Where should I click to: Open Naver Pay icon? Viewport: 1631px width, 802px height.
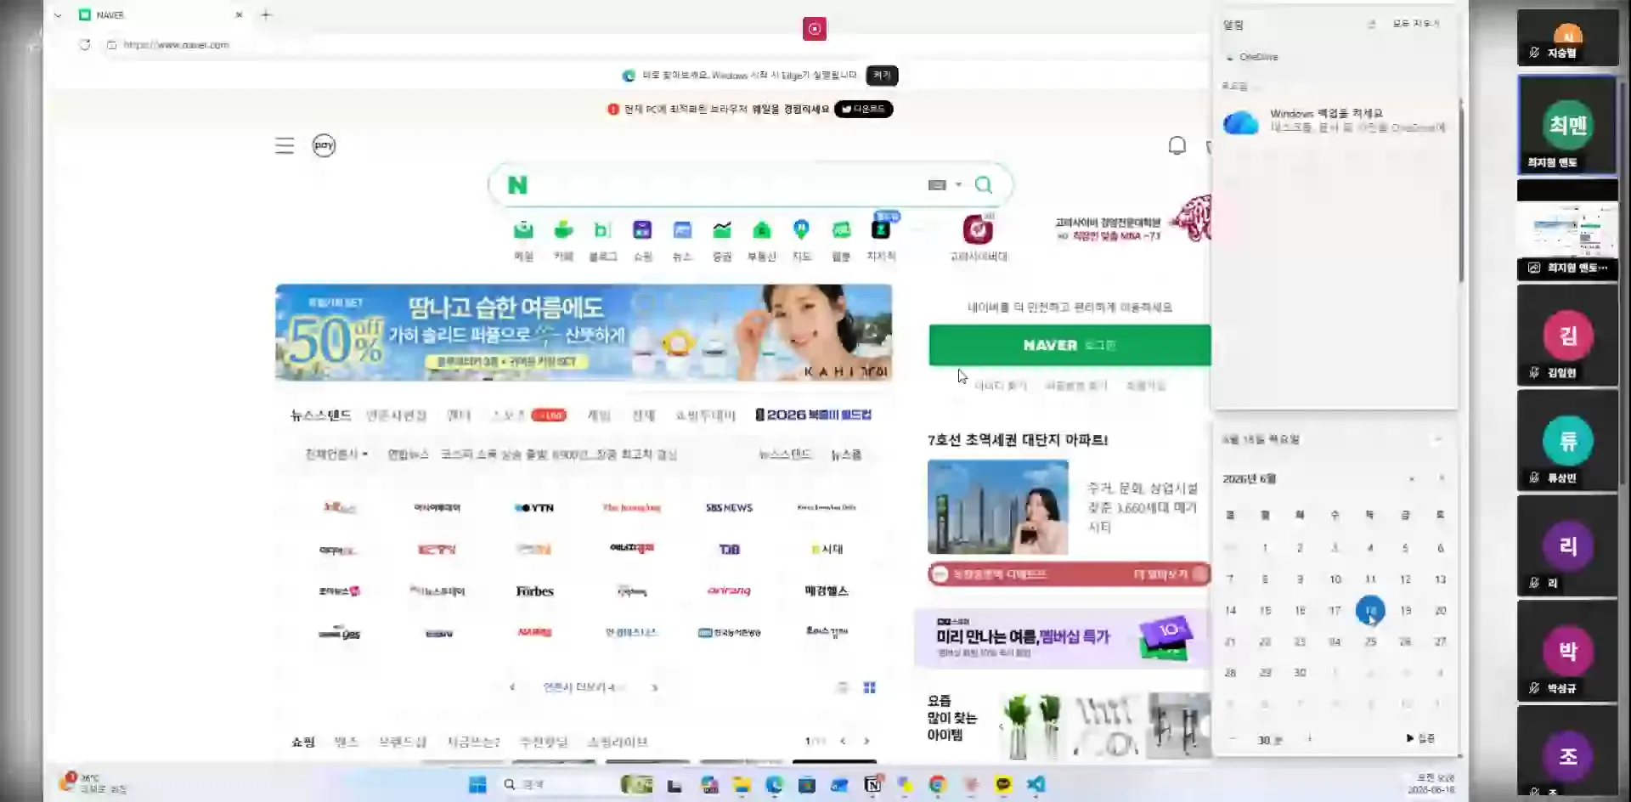click(324, 145)
